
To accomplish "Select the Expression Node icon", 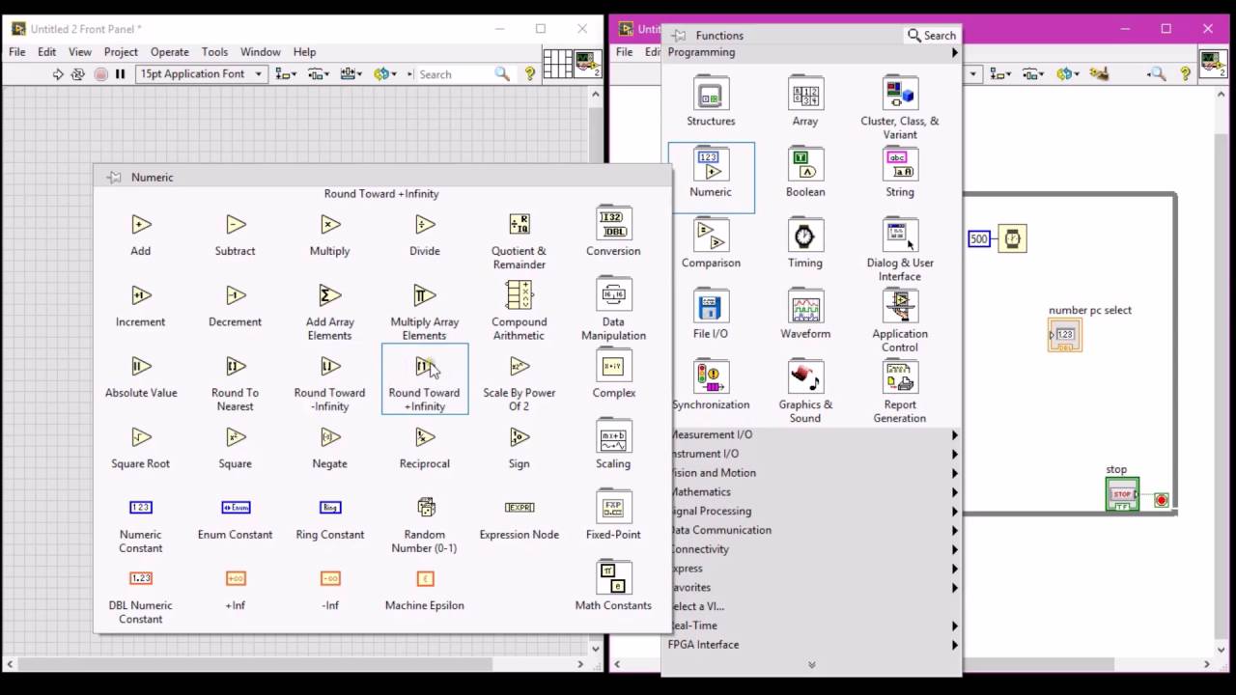I will 520,508.
